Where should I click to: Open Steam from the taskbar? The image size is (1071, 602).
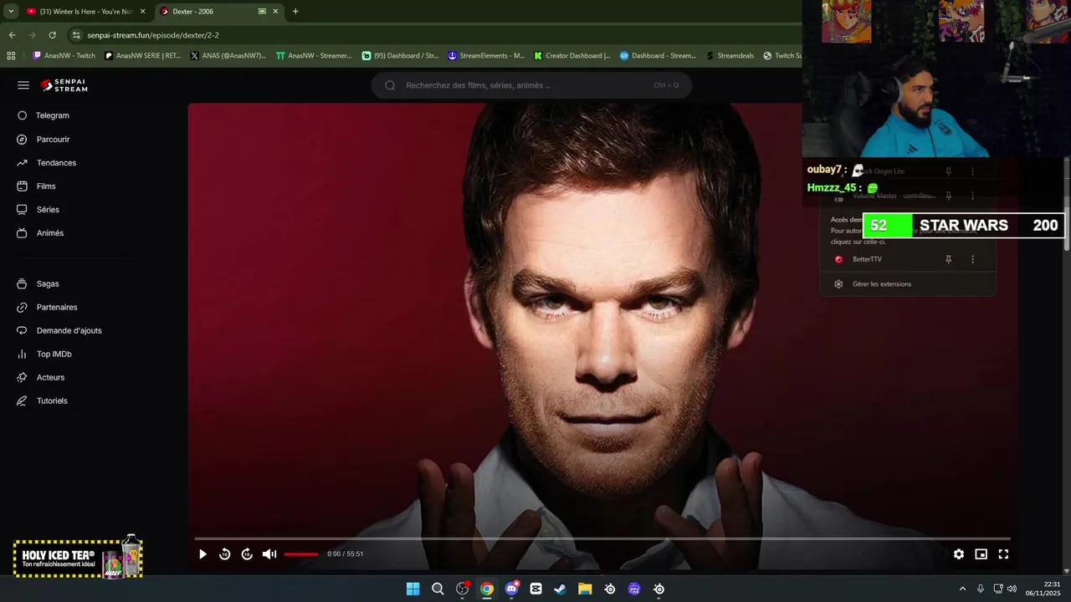[560, 589]
